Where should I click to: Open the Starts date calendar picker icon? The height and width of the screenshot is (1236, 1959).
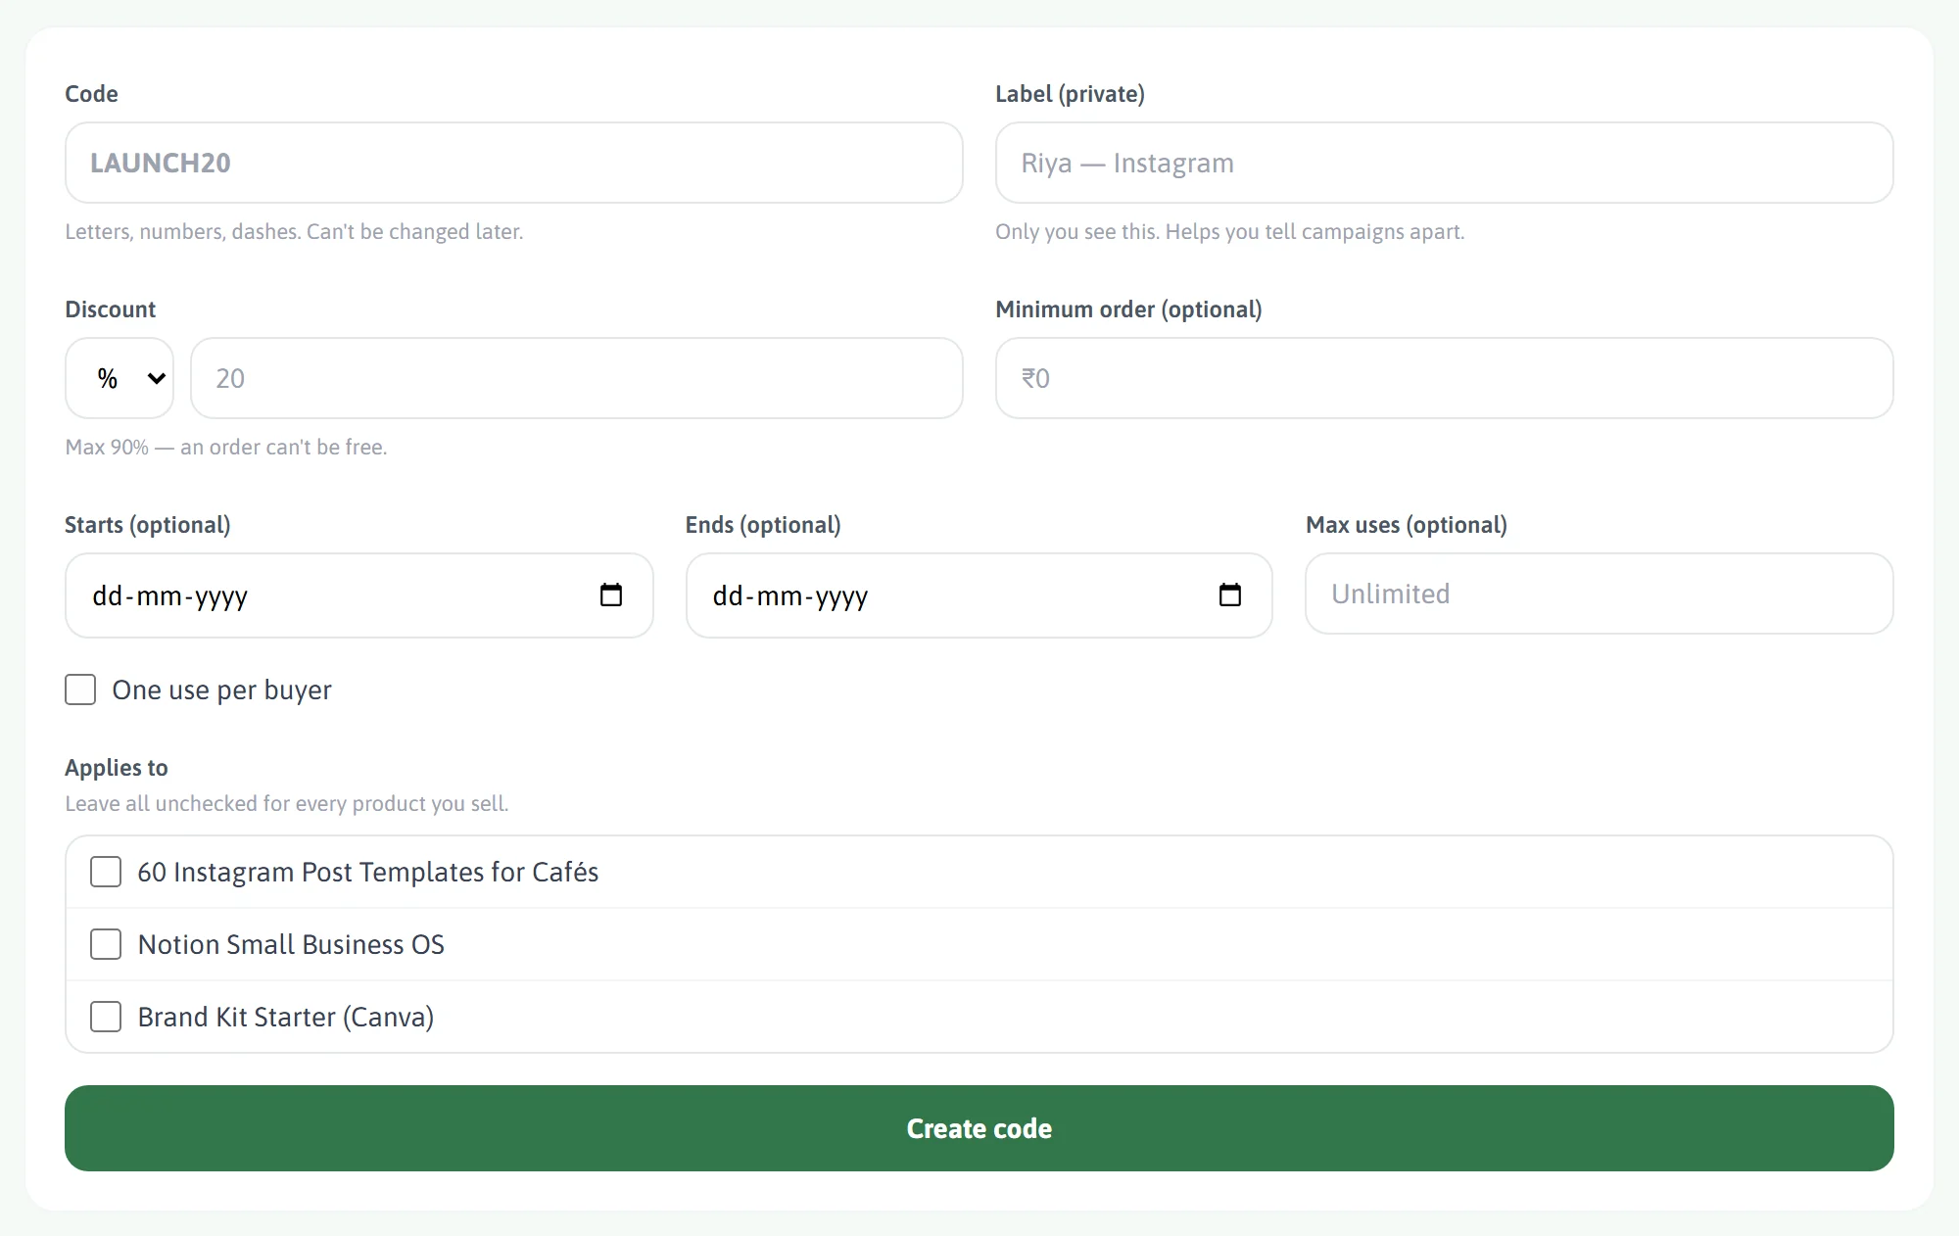[611, 594]
